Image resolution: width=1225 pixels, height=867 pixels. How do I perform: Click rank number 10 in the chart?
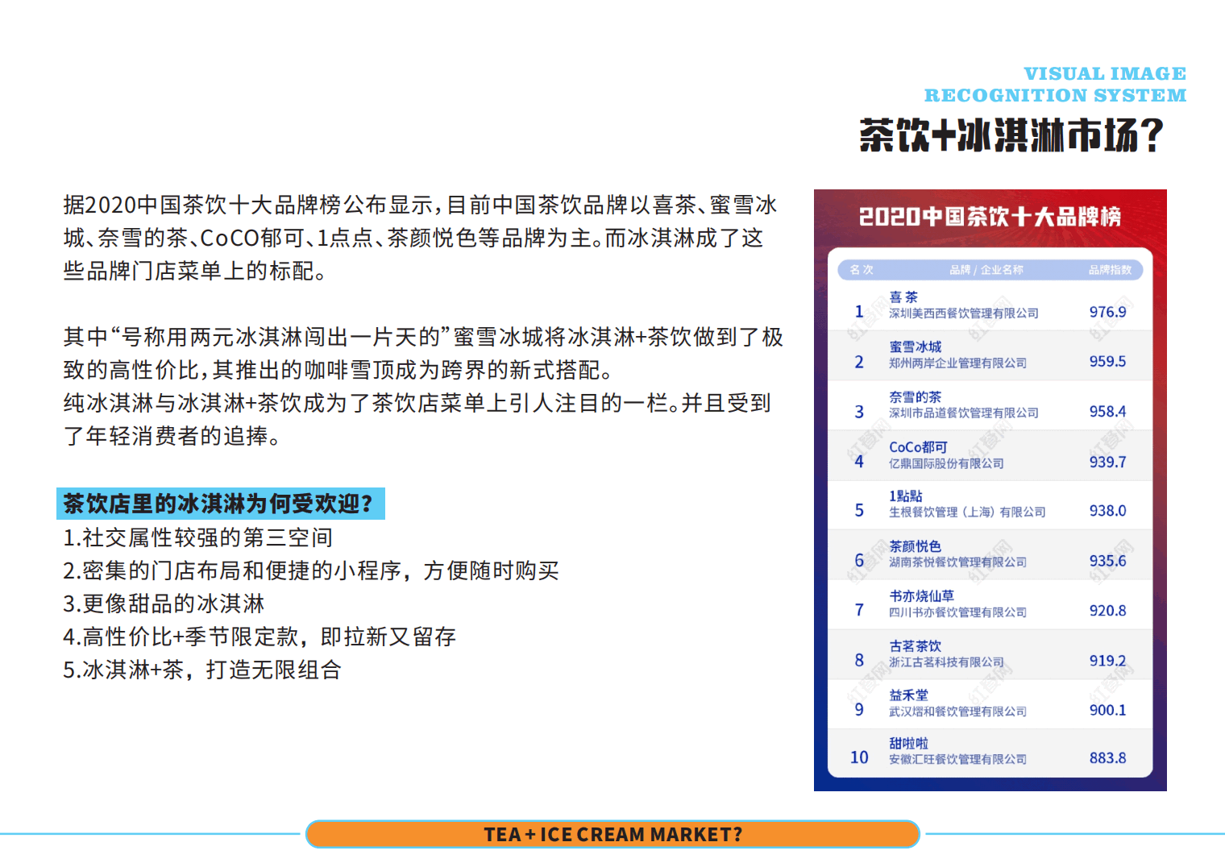(x=859, y=757)
